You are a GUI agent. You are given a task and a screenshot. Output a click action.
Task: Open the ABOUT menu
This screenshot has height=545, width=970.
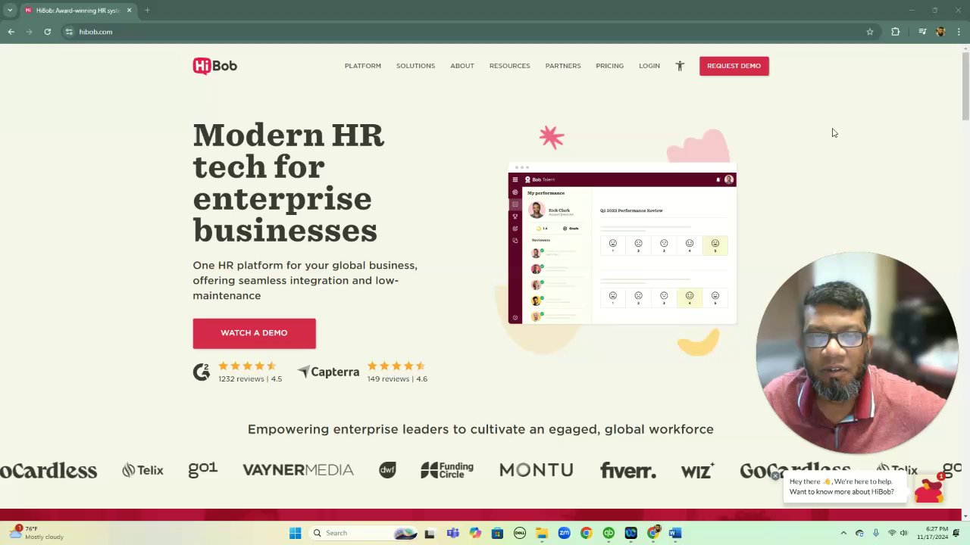[462, 66]
